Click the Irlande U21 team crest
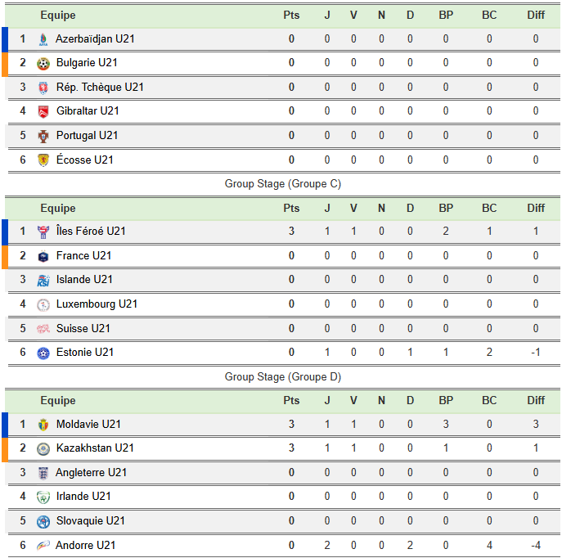This screenshot has width=562, height=558. [43, 497]
